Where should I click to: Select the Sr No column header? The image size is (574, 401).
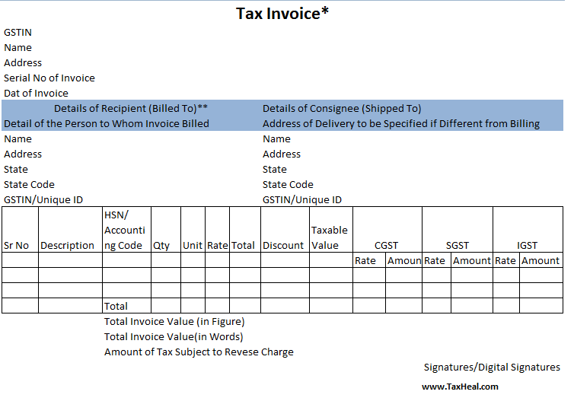coord(17,246)
